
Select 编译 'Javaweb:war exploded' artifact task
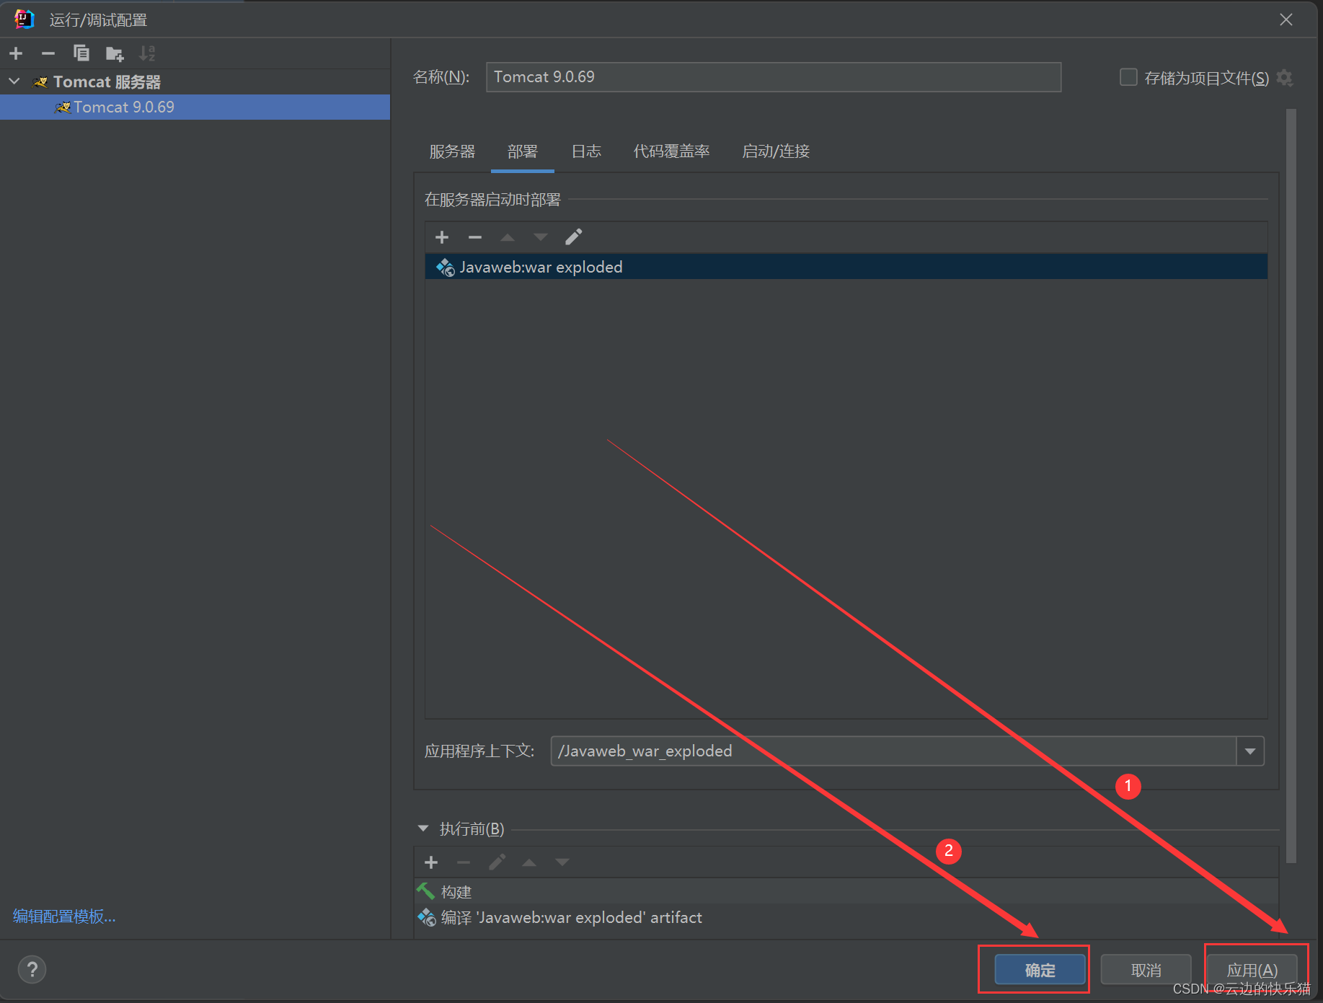(846, 917)
